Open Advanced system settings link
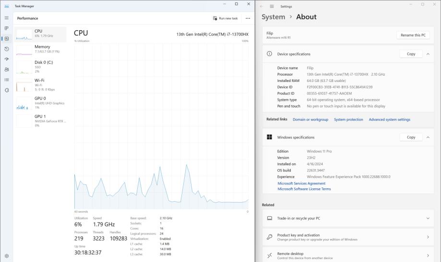 click(389, 120)
